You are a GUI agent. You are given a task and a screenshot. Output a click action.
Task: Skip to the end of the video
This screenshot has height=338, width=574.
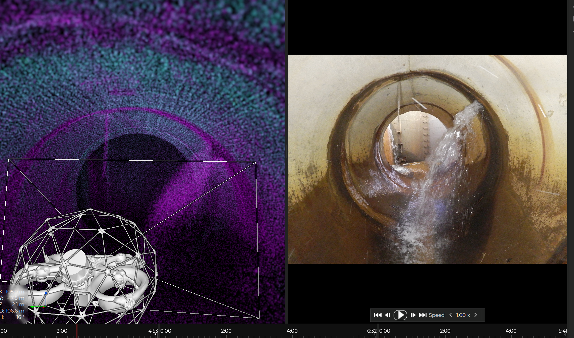(x=423, y=315)
